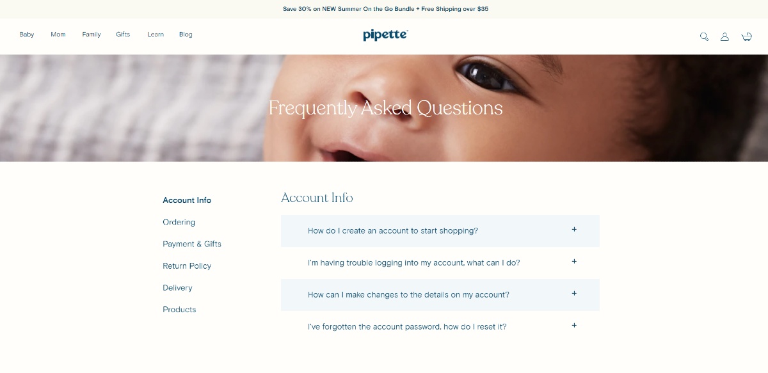Select Ordering in the FAQ sidebar
The height and width of the screenshot is (373, 768).
pos(179,222)
